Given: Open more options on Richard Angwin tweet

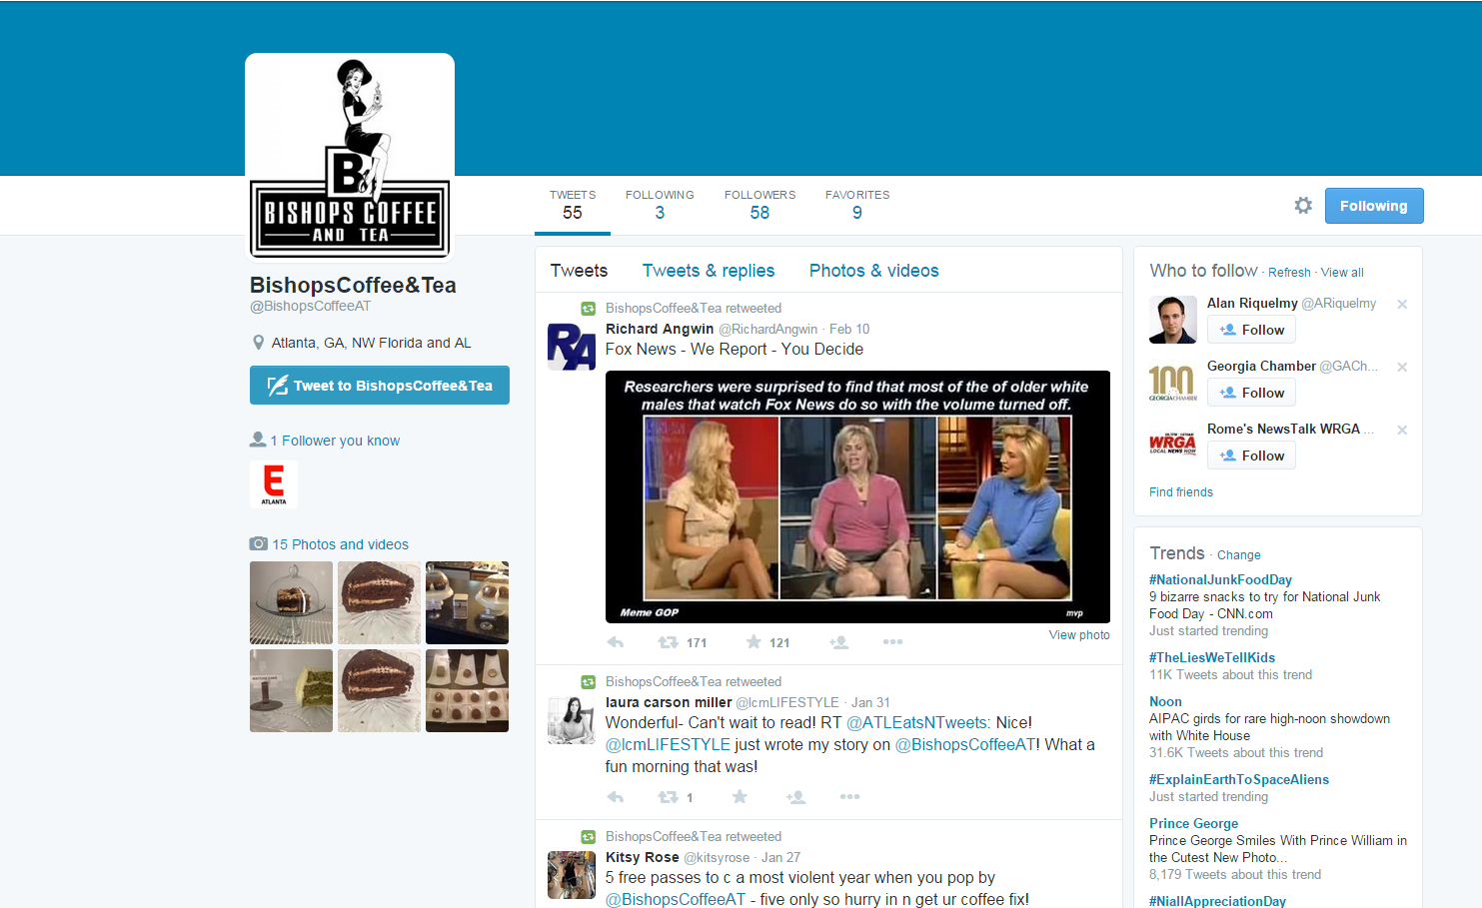Looking at the screenshot, I should [x=892, y=642].
